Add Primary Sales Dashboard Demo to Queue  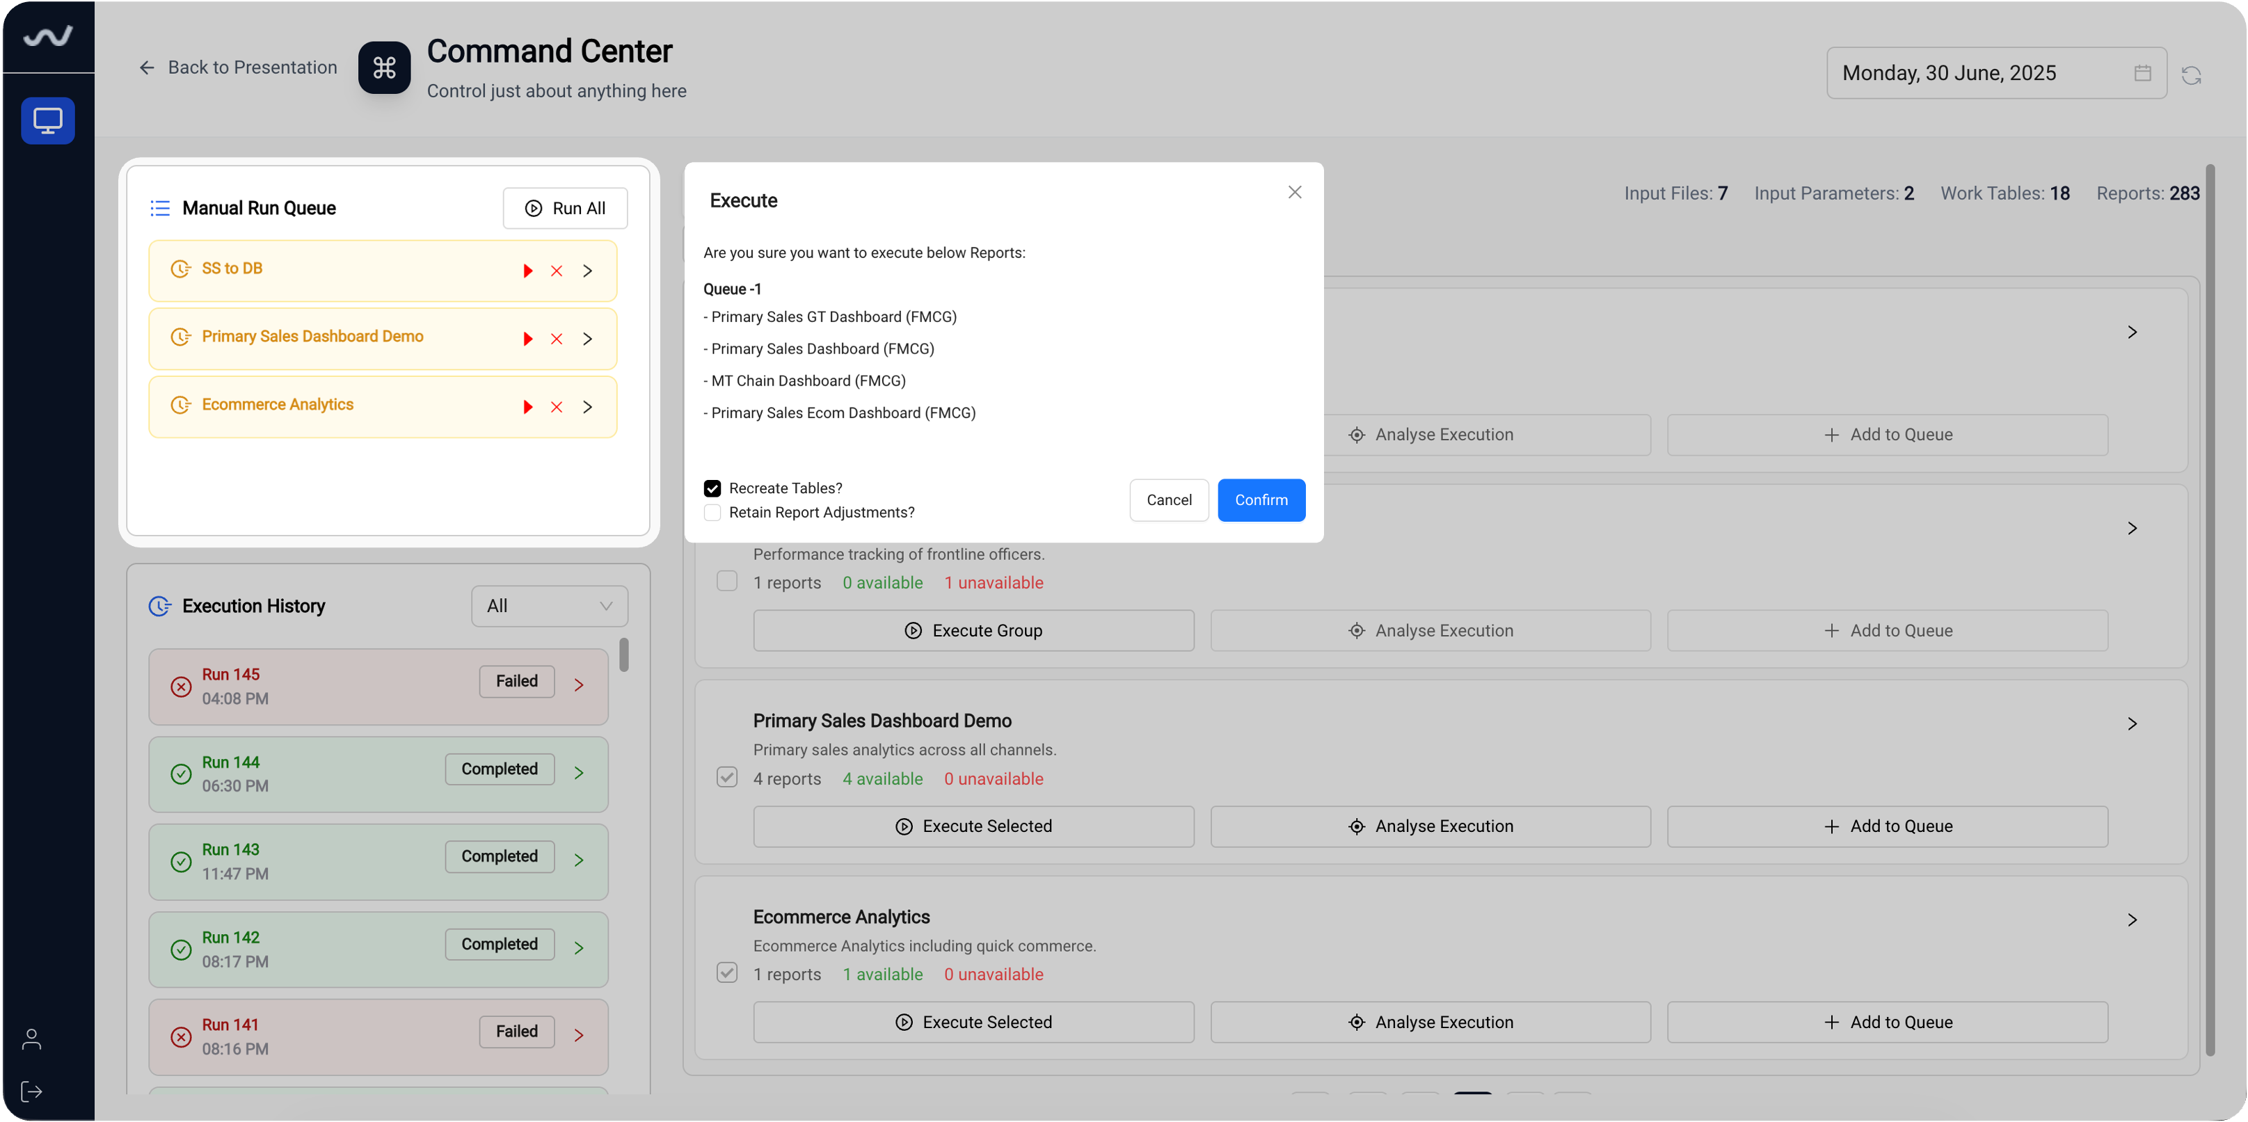tap(1888, 826)
